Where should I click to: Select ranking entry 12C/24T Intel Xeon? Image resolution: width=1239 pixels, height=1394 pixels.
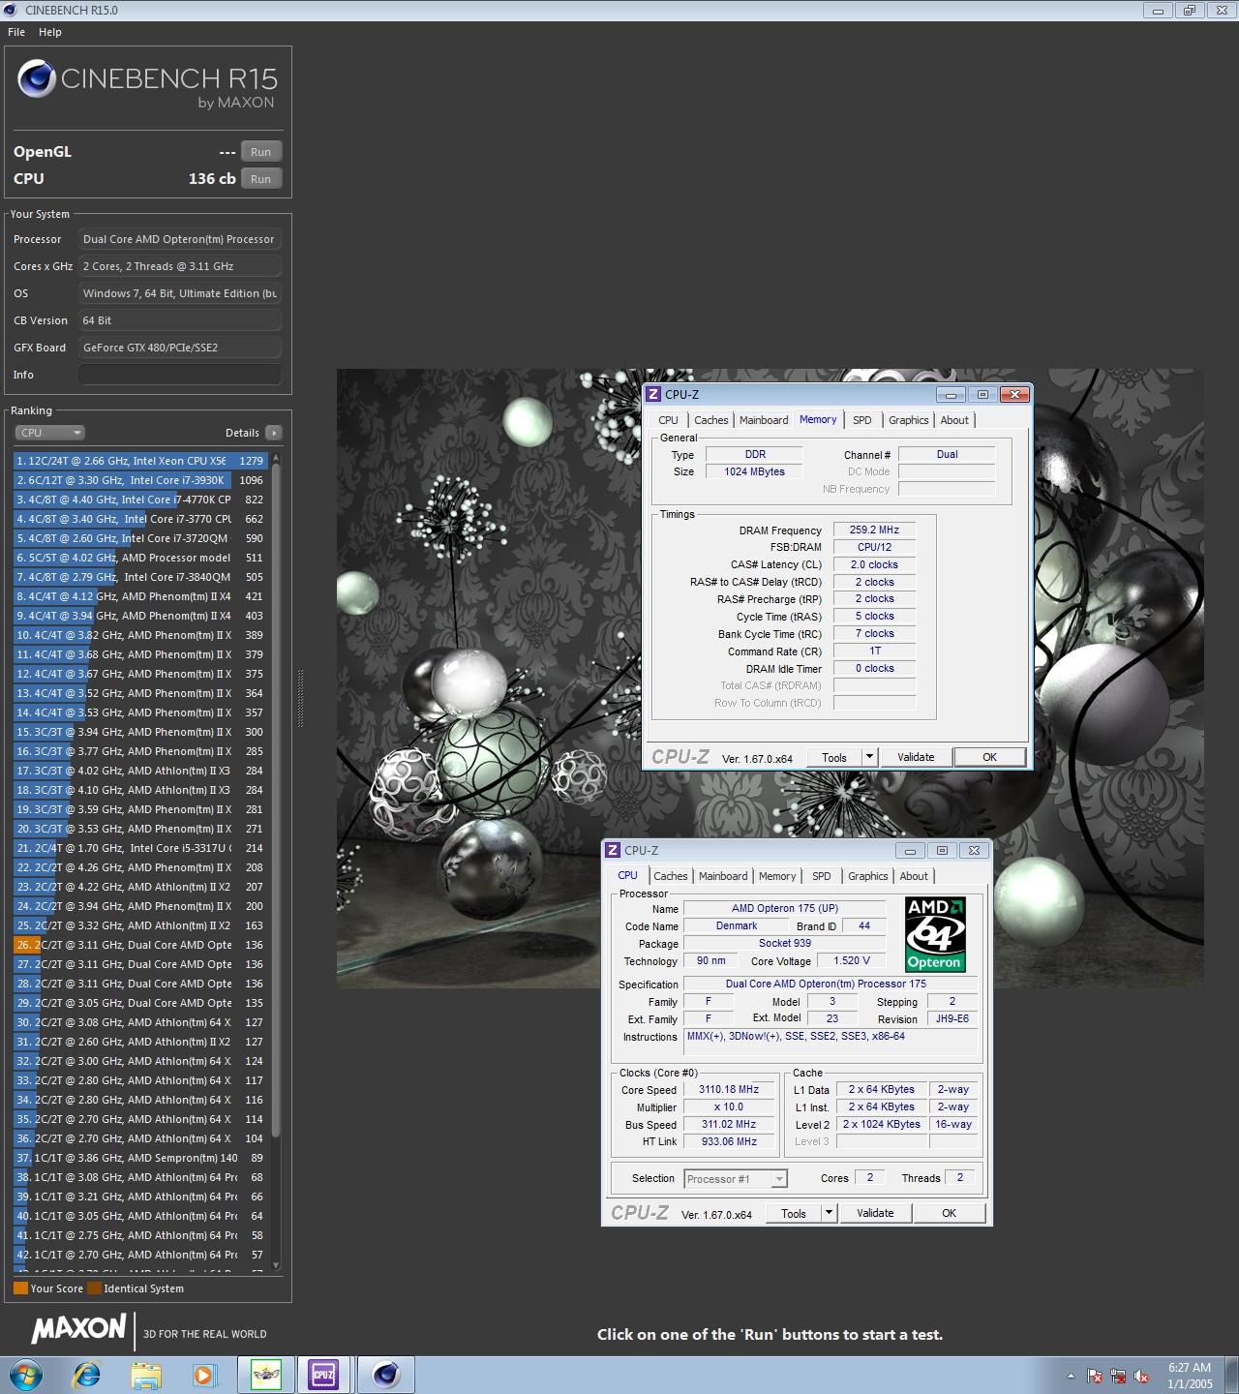(139, 461)
